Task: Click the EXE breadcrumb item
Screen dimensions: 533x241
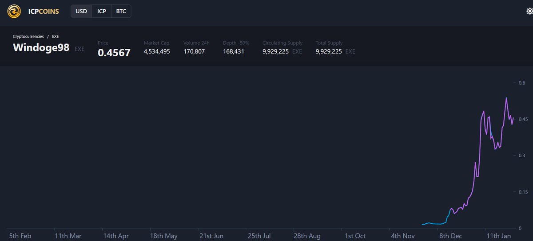Action: coord(56,36)
